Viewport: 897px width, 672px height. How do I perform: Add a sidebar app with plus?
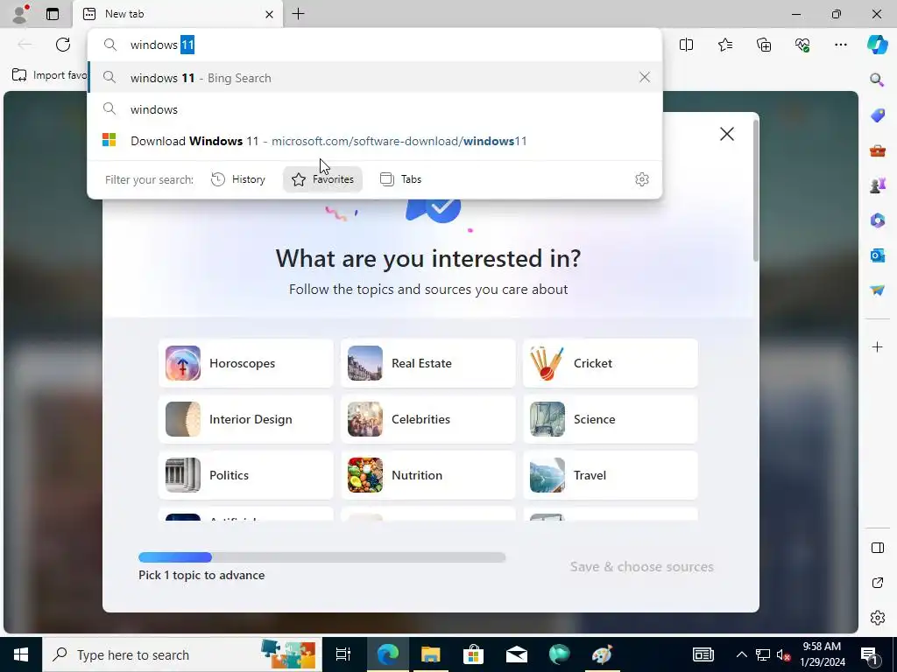(877, 346)
